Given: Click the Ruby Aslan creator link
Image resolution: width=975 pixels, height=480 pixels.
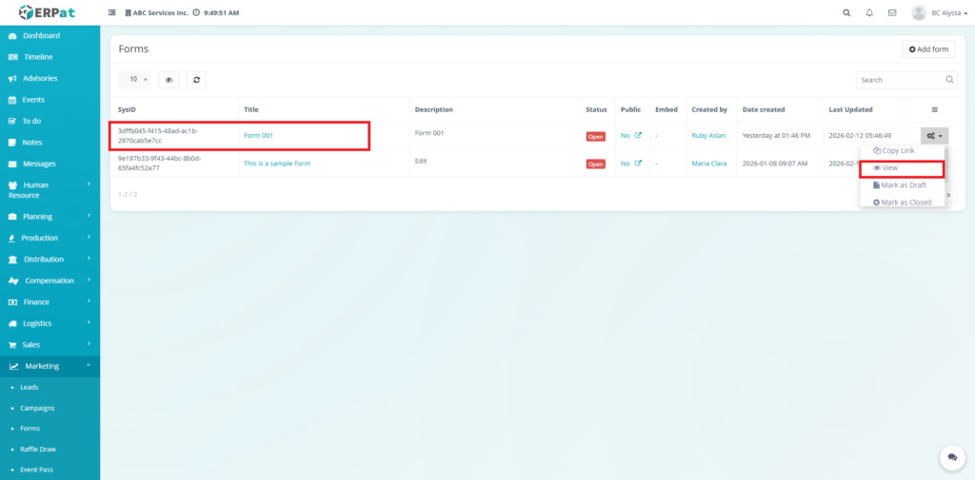Looking at the screenshot, I should point(708,136).
